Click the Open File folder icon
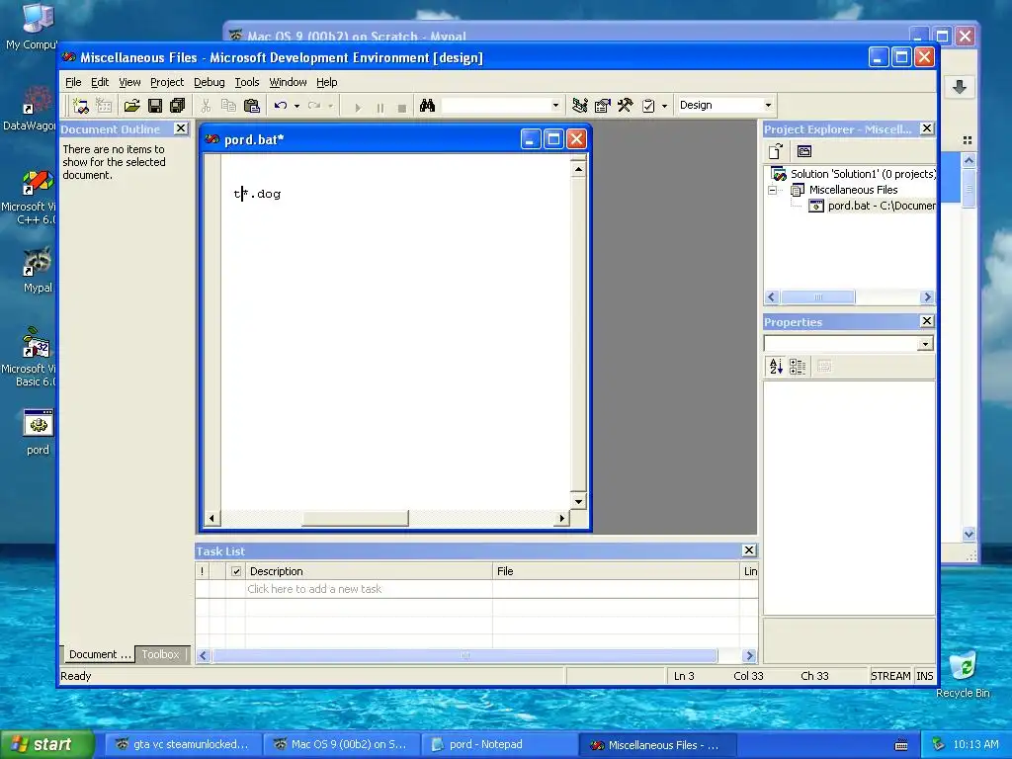This screenshot has width=1012, height=759. tap(132, 106)
